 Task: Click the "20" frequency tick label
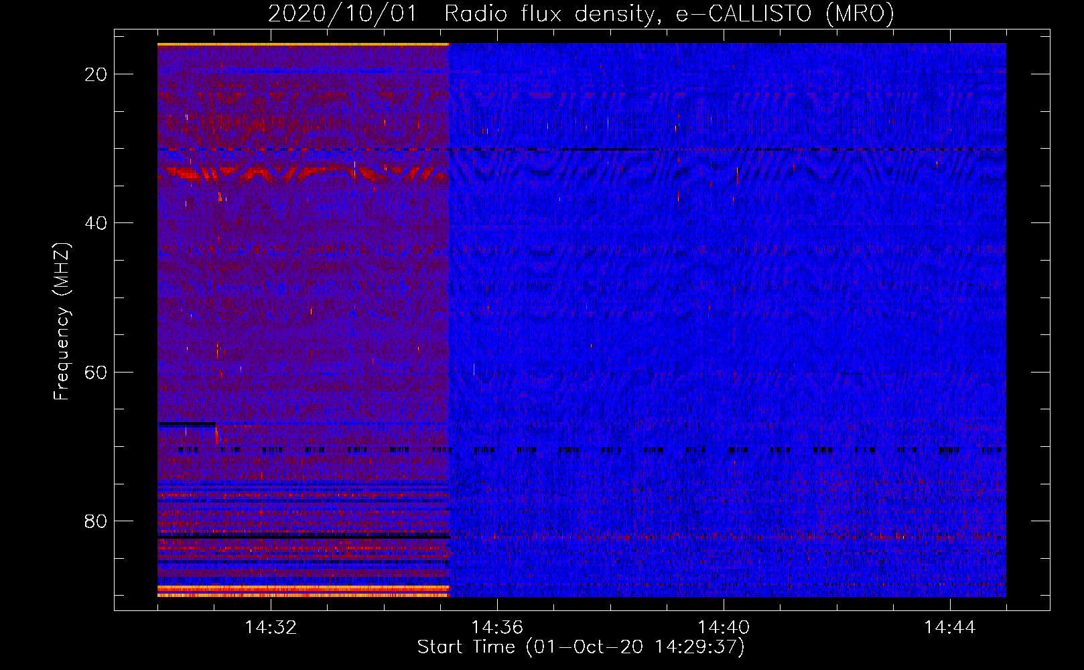tap(96, 74)
